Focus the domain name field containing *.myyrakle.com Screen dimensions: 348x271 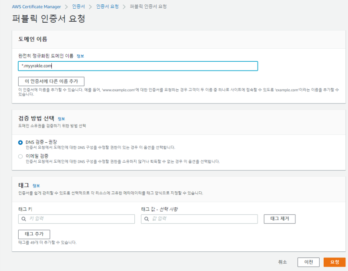[138, 66]
